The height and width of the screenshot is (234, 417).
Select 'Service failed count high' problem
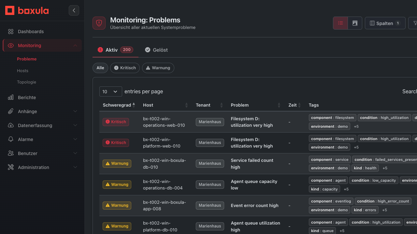252,164
